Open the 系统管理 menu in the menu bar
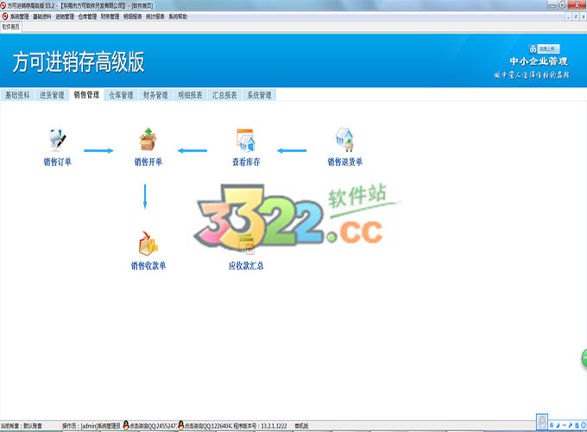Viewport: 587px width, 432px height. (x=20, y=16)
